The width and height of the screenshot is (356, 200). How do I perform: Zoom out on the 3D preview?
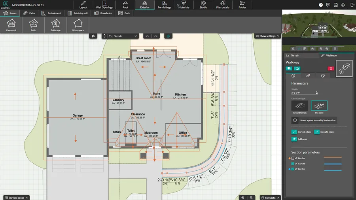point(327,49)
